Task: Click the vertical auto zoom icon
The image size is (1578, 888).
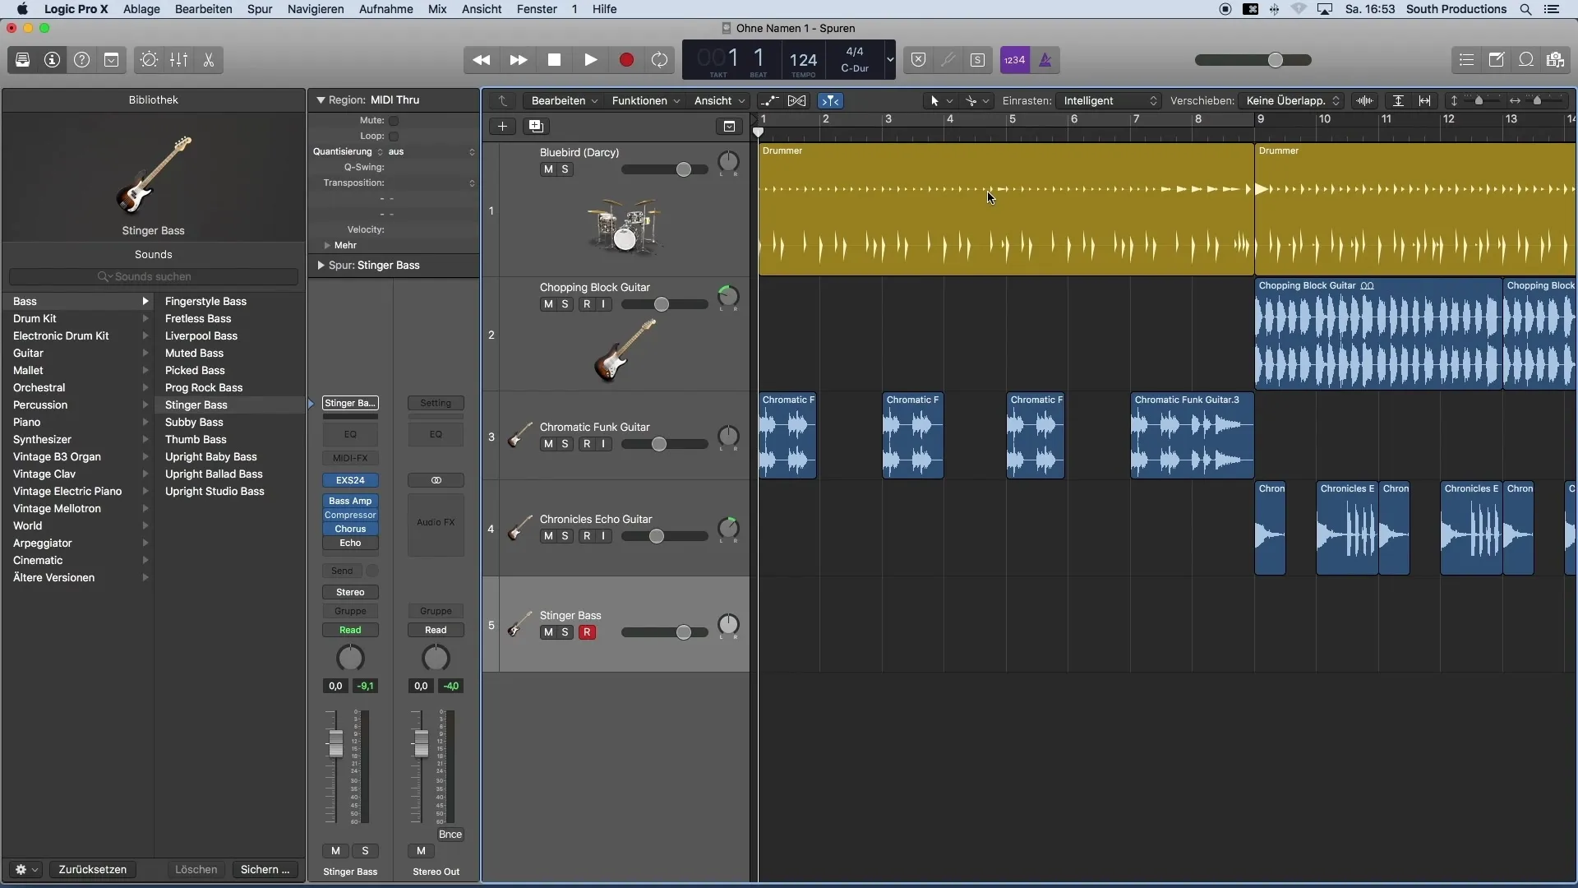Action: 1398,101
